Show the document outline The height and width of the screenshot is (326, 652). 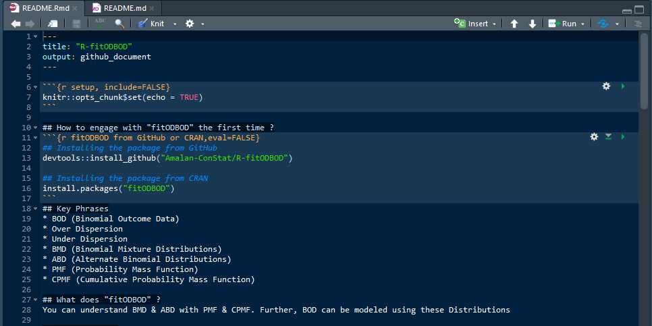638,24
